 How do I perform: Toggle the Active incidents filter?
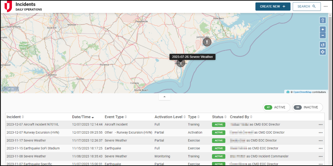(276, 107)
